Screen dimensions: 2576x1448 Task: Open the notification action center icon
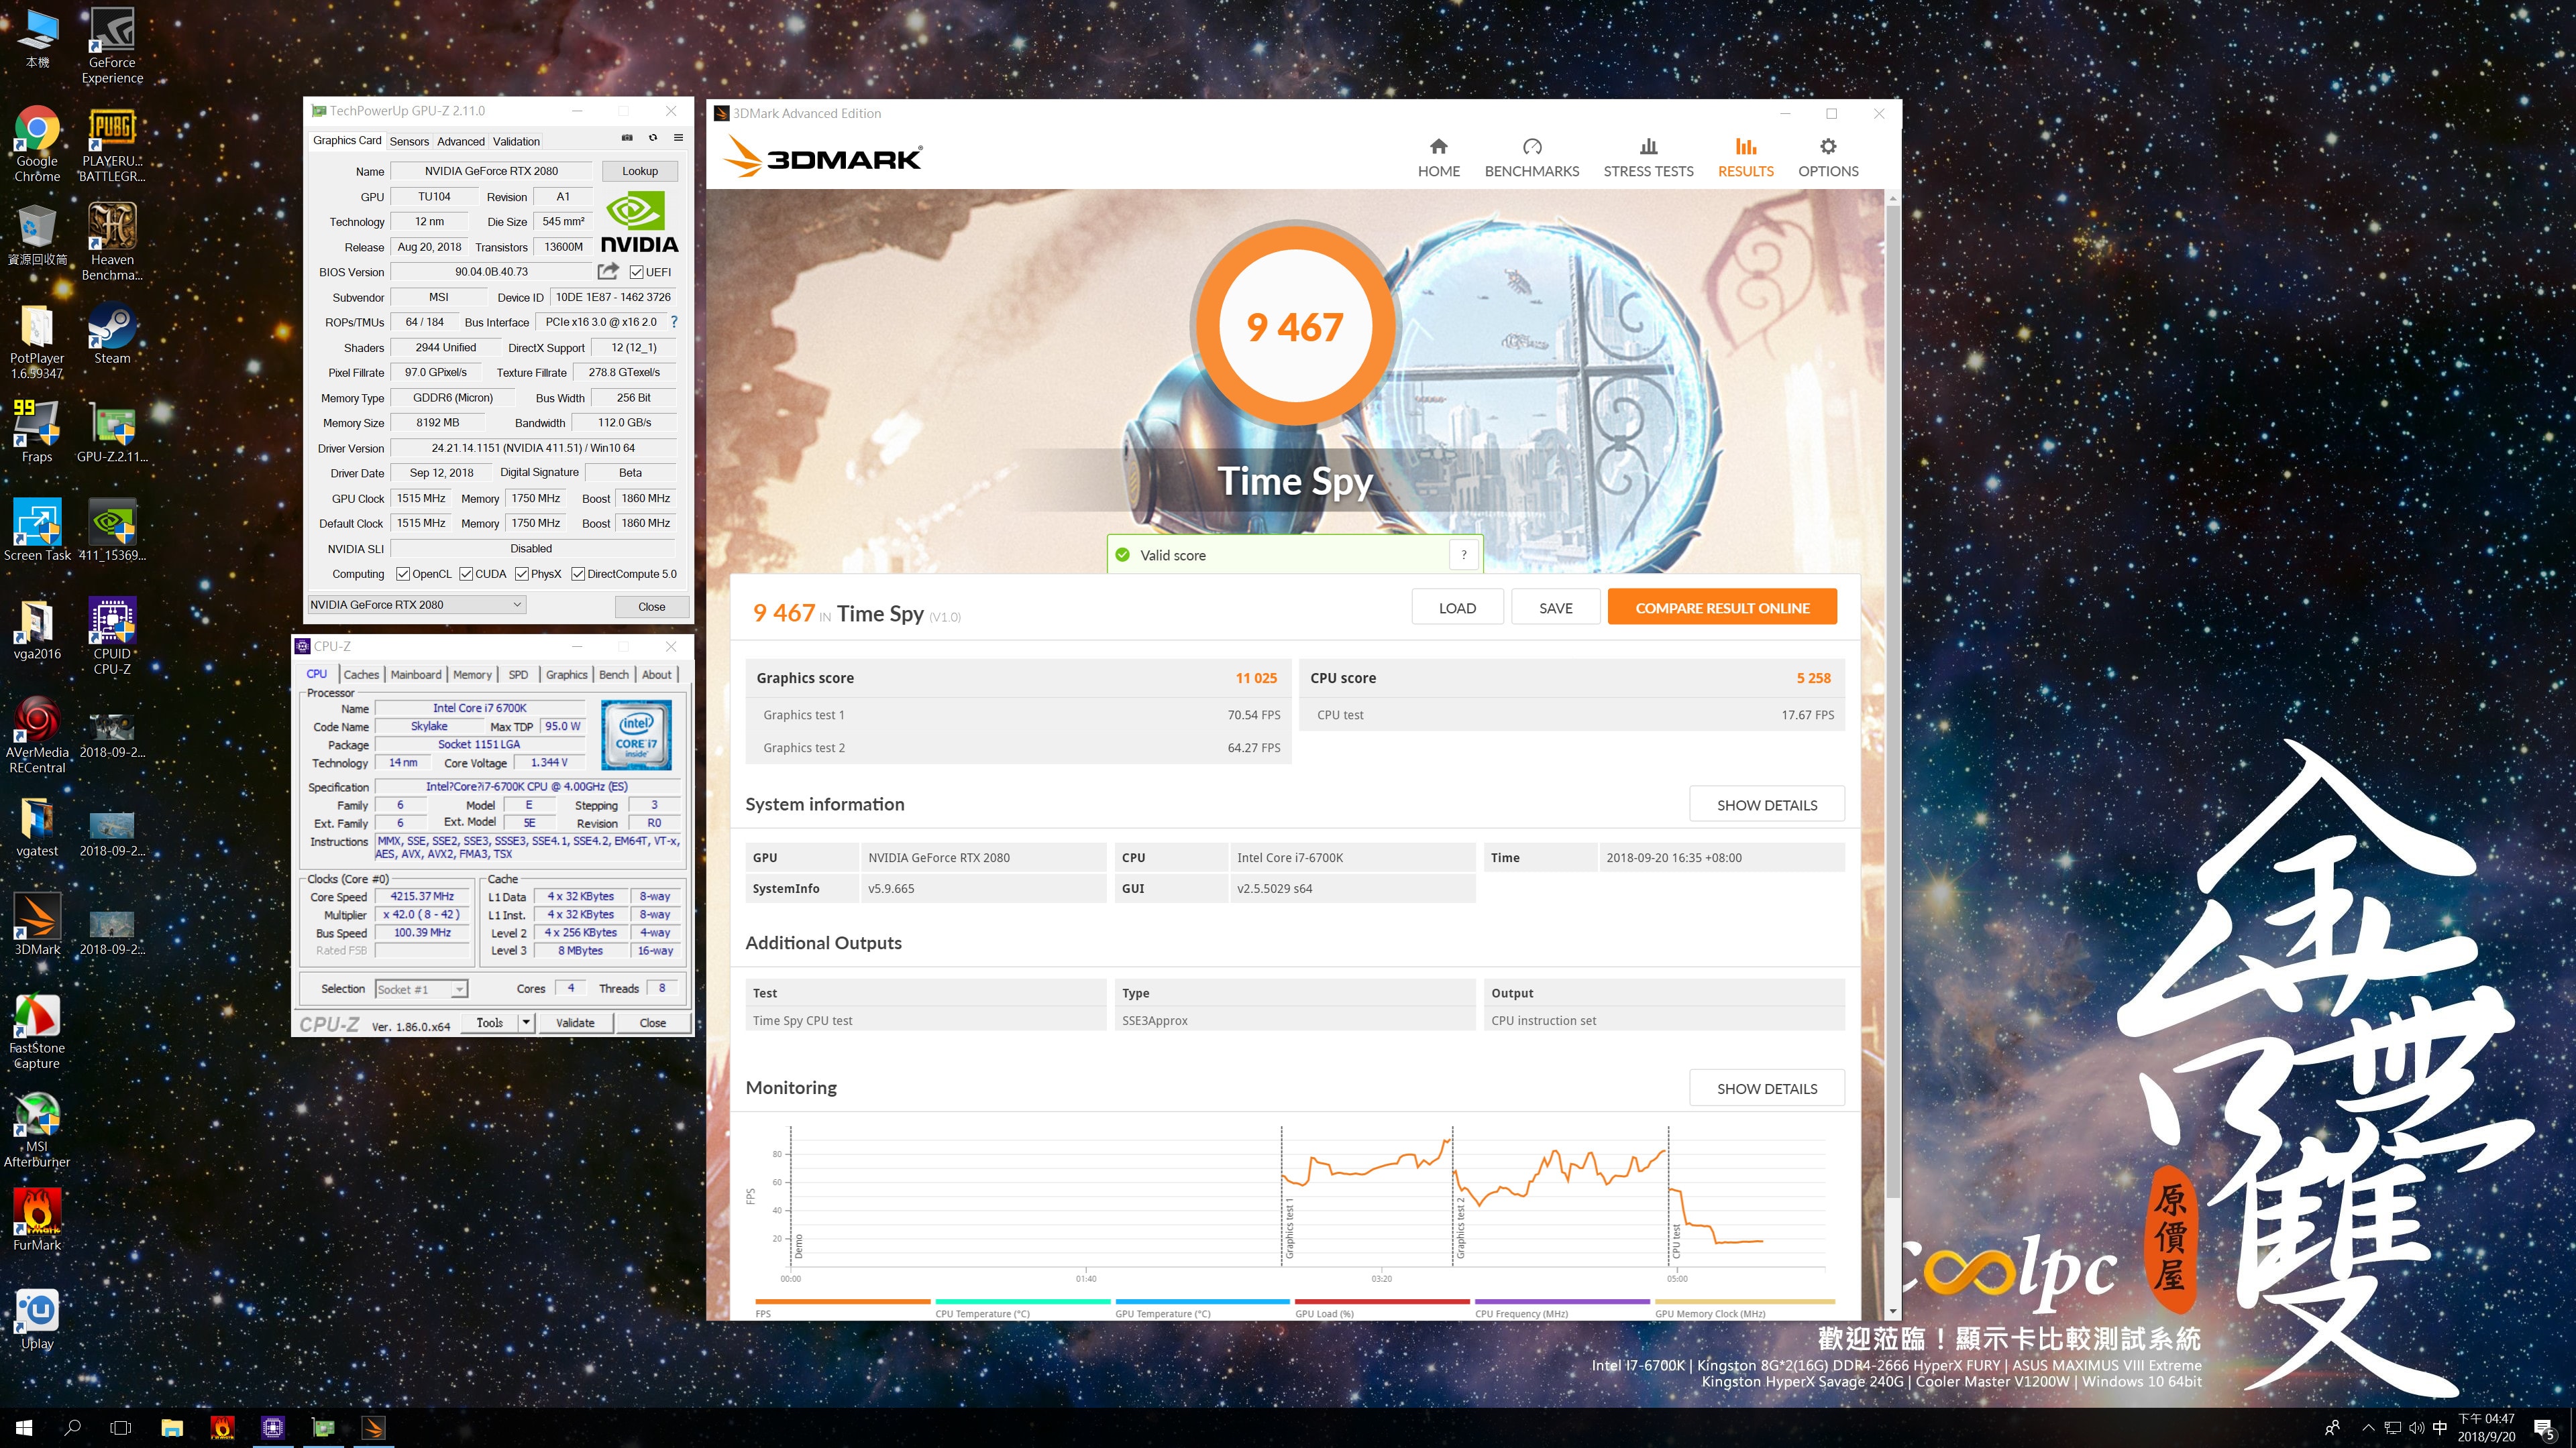pos(2545,1429)
